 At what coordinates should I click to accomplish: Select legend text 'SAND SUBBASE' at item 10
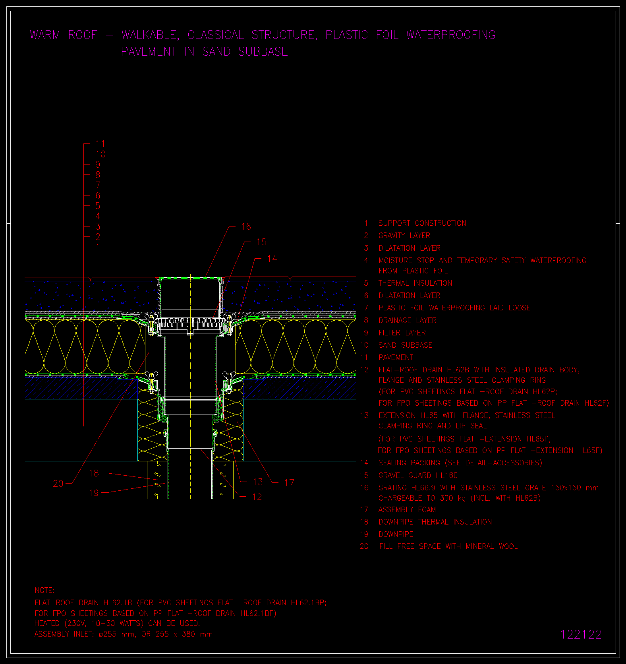coord(406,345)
